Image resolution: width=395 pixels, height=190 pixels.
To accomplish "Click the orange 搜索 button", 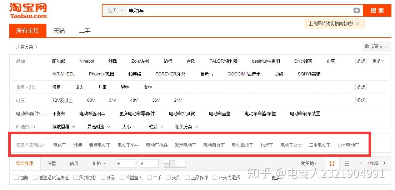I will (x=377, y=11).
